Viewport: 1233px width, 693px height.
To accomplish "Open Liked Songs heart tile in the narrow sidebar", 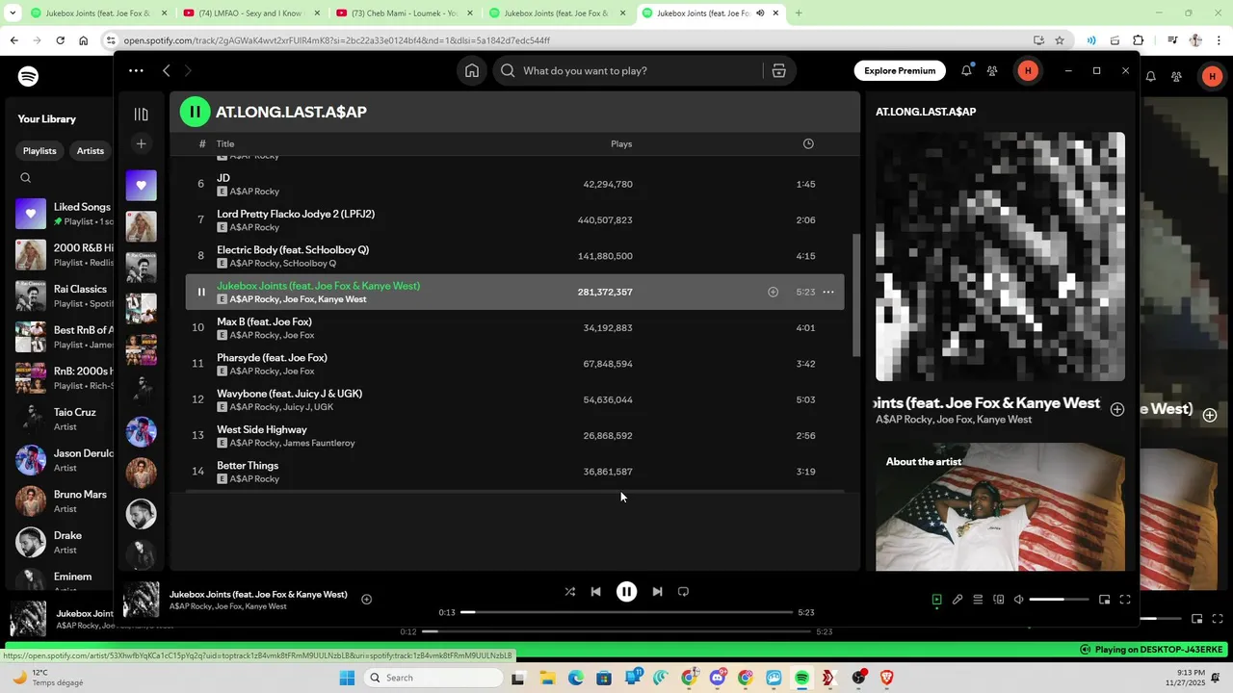I will click(141, 185).
